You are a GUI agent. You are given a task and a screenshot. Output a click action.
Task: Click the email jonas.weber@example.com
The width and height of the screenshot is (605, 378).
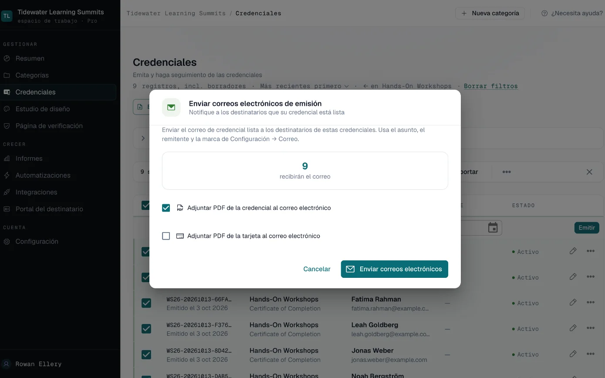pos(389,360)
